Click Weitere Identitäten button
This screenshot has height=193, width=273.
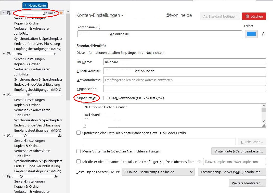(247, 183)
